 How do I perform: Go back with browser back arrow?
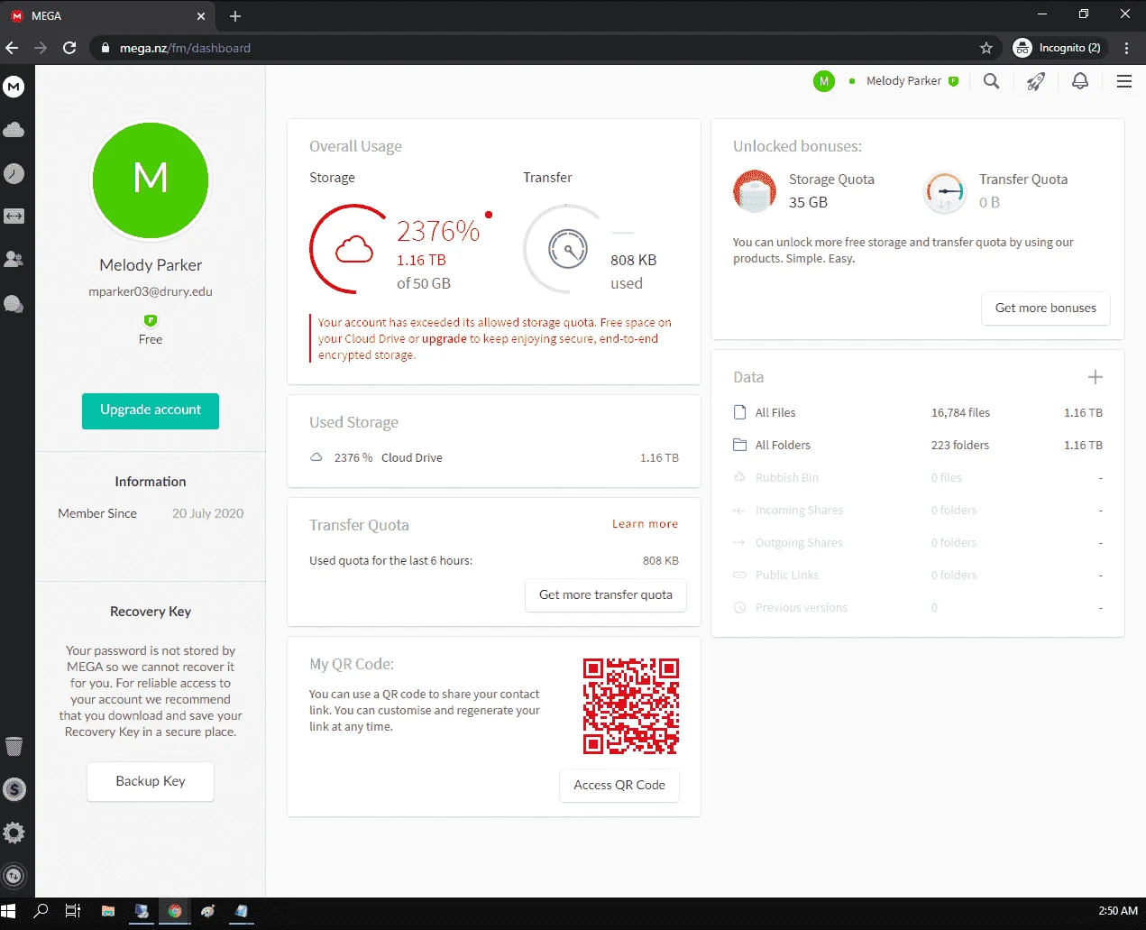pyautogui.click(x=12, y=48)
